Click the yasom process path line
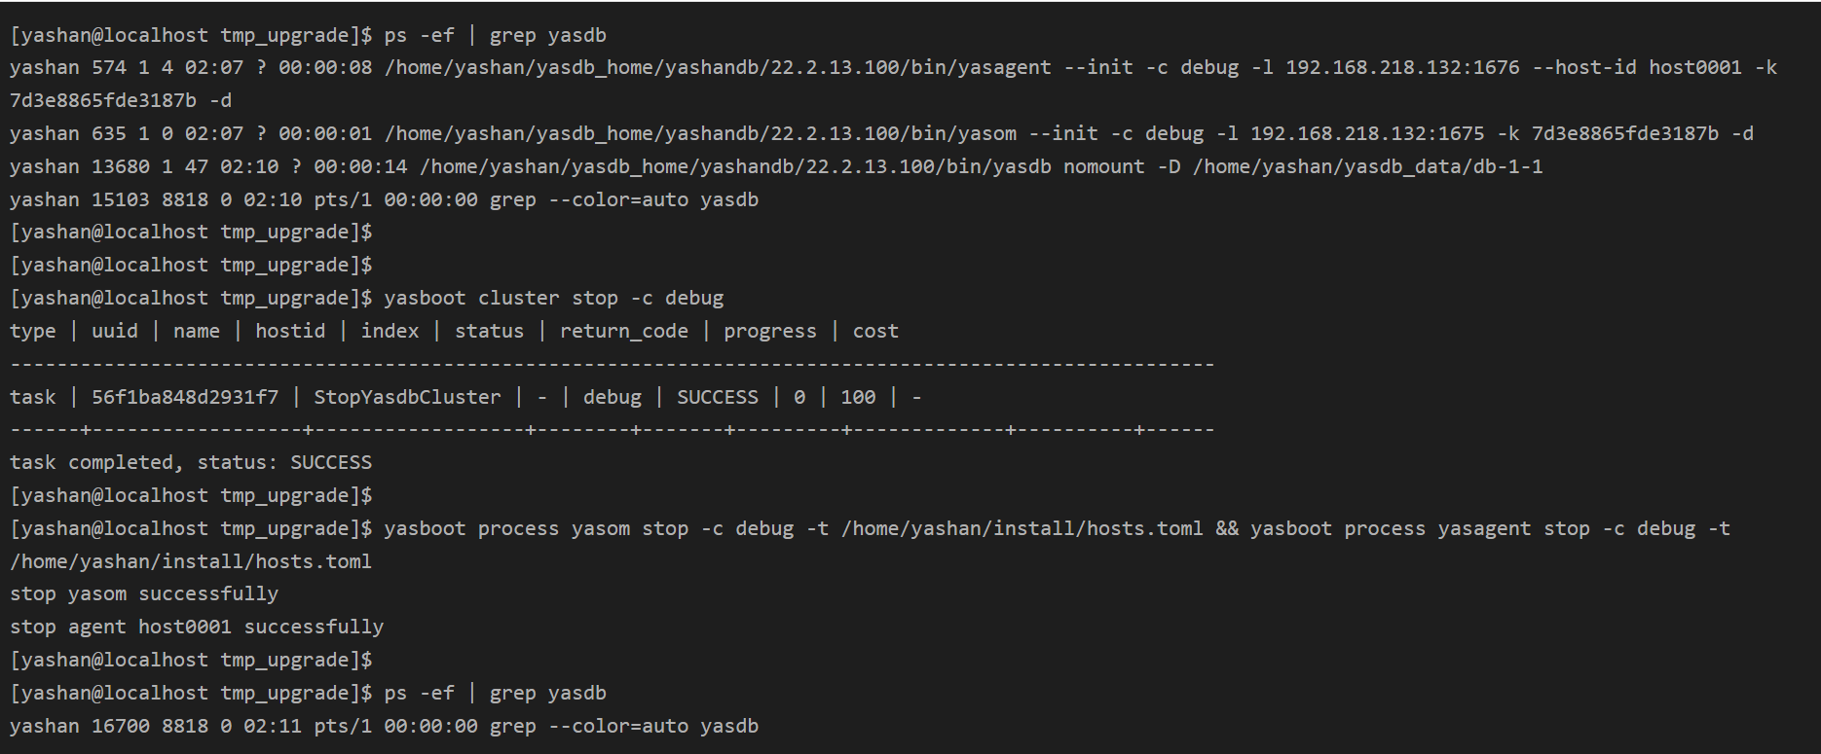The image size is (1821, 754). pos(881,134)
